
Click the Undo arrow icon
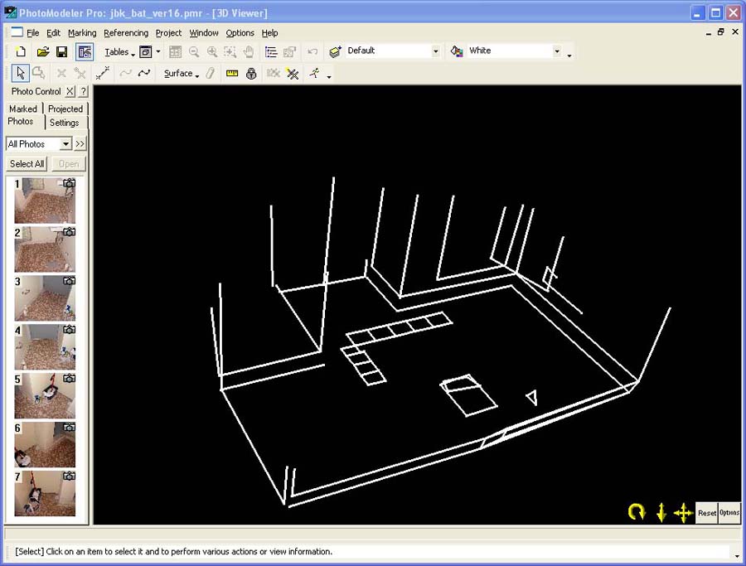point(312,51)
